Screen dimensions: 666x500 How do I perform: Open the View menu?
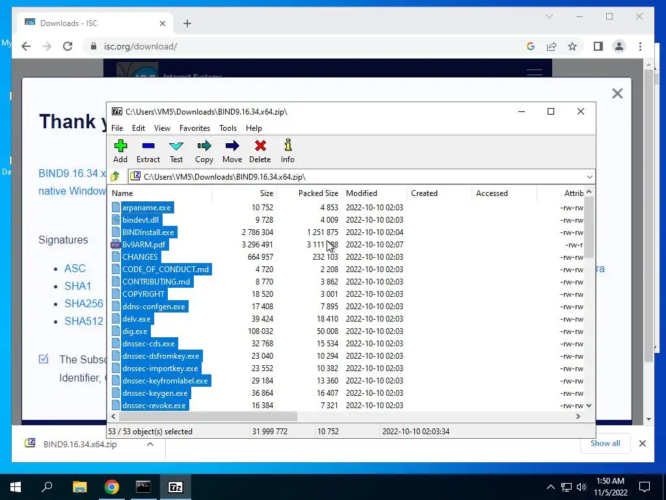pos(162,128)
